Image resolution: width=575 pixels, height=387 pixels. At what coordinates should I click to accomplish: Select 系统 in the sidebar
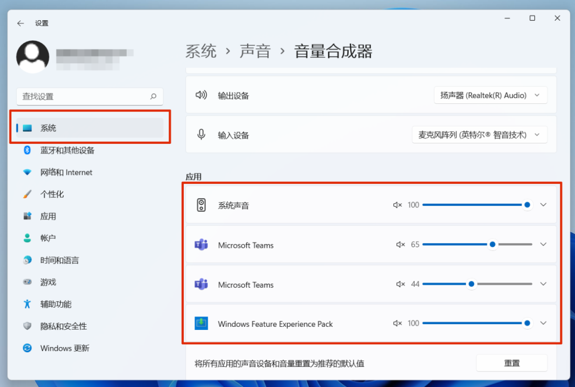pos(90,128)
